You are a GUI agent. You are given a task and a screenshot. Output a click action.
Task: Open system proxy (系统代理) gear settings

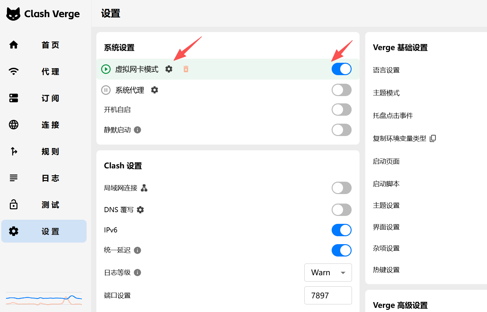pos(154,90)
